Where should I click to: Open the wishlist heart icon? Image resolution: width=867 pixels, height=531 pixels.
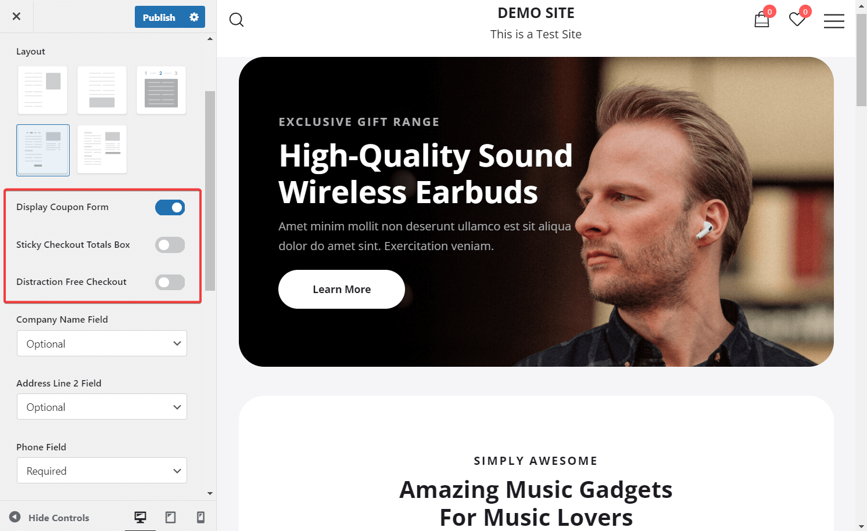(797, 20)
